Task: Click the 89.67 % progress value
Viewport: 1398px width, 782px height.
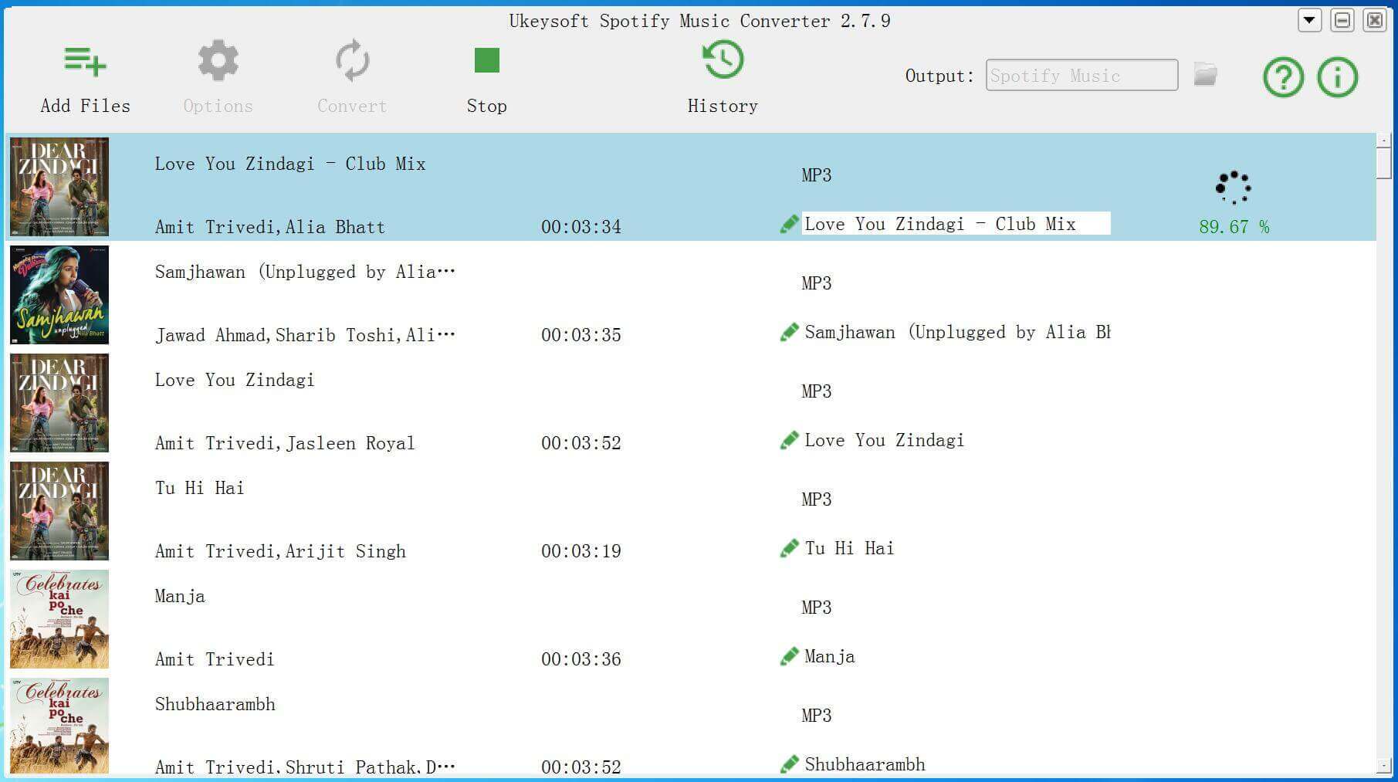Action: (1234, 227)
